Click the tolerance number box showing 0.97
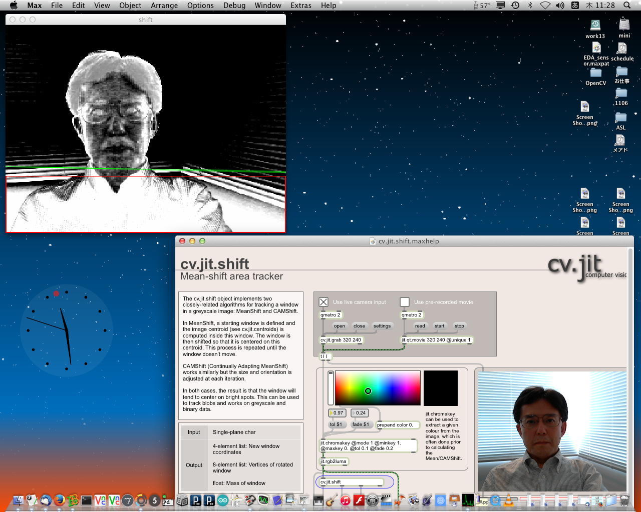Viewport: 641px width, 512px height. [338, 413]
